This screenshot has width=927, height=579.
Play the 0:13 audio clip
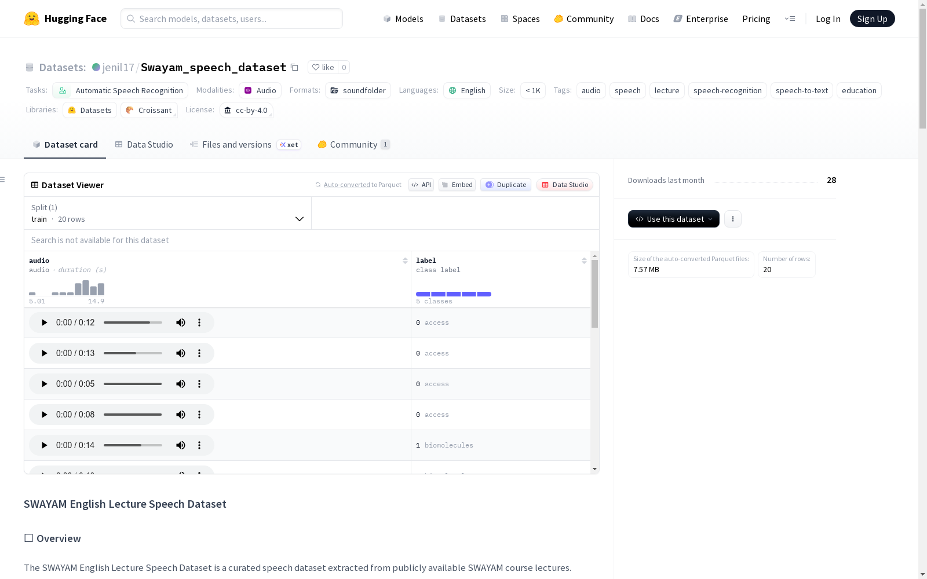pyautogui.click(x=44, y=353)
